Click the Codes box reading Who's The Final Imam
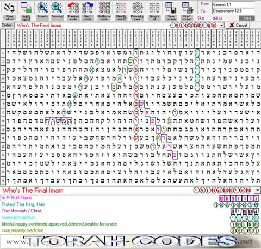Image resolution: width=261 pixels, height=249 pixels. [117, 26]
